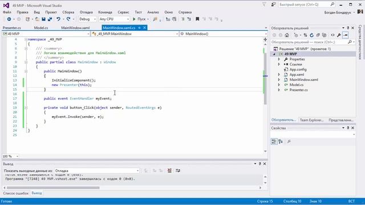The height and width of the screenshot is (205, 365).
Task: Open the _49_MVP.MainWindow class dropdown
Action: point(135,34)
